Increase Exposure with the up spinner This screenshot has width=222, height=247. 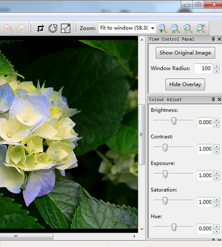tap(217, 173)
